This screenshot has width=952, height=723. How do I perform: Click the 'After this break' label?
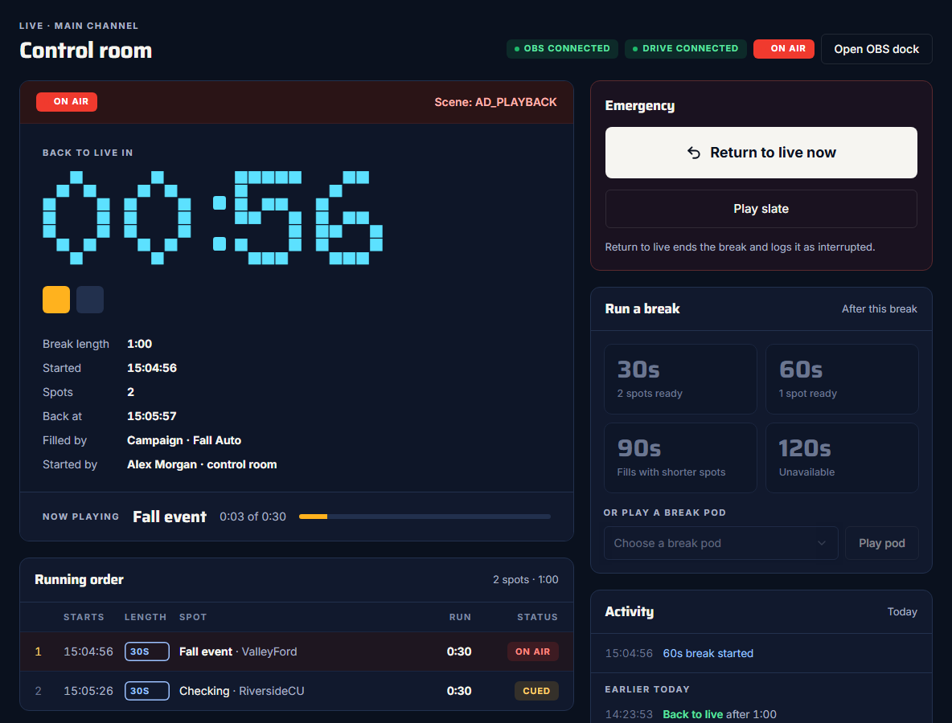[879, 308]
